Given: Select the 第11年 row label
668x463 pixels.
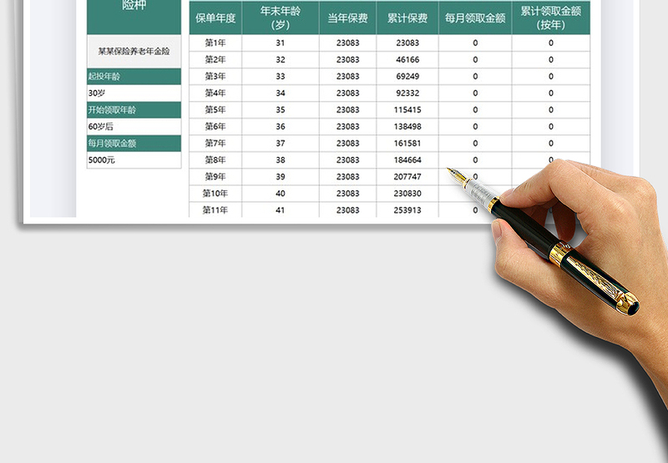Looking at the screenshot, I should [215, 209].
